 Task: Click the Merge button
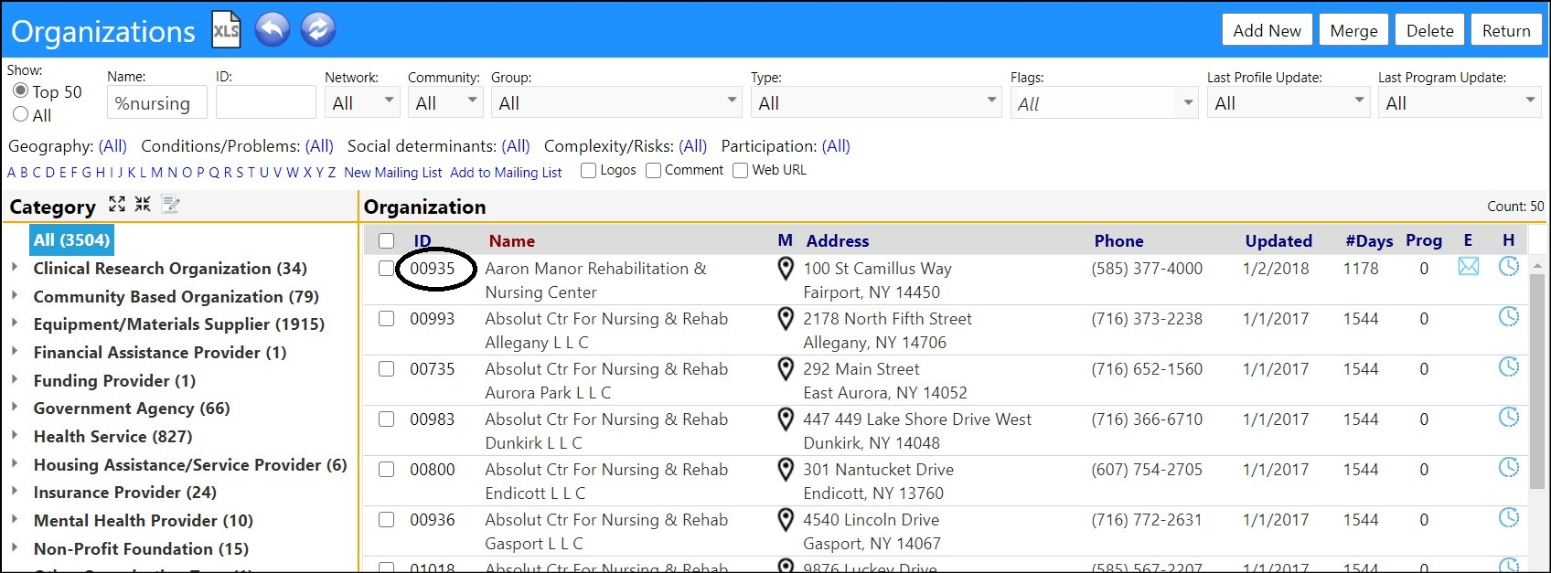1353,30
